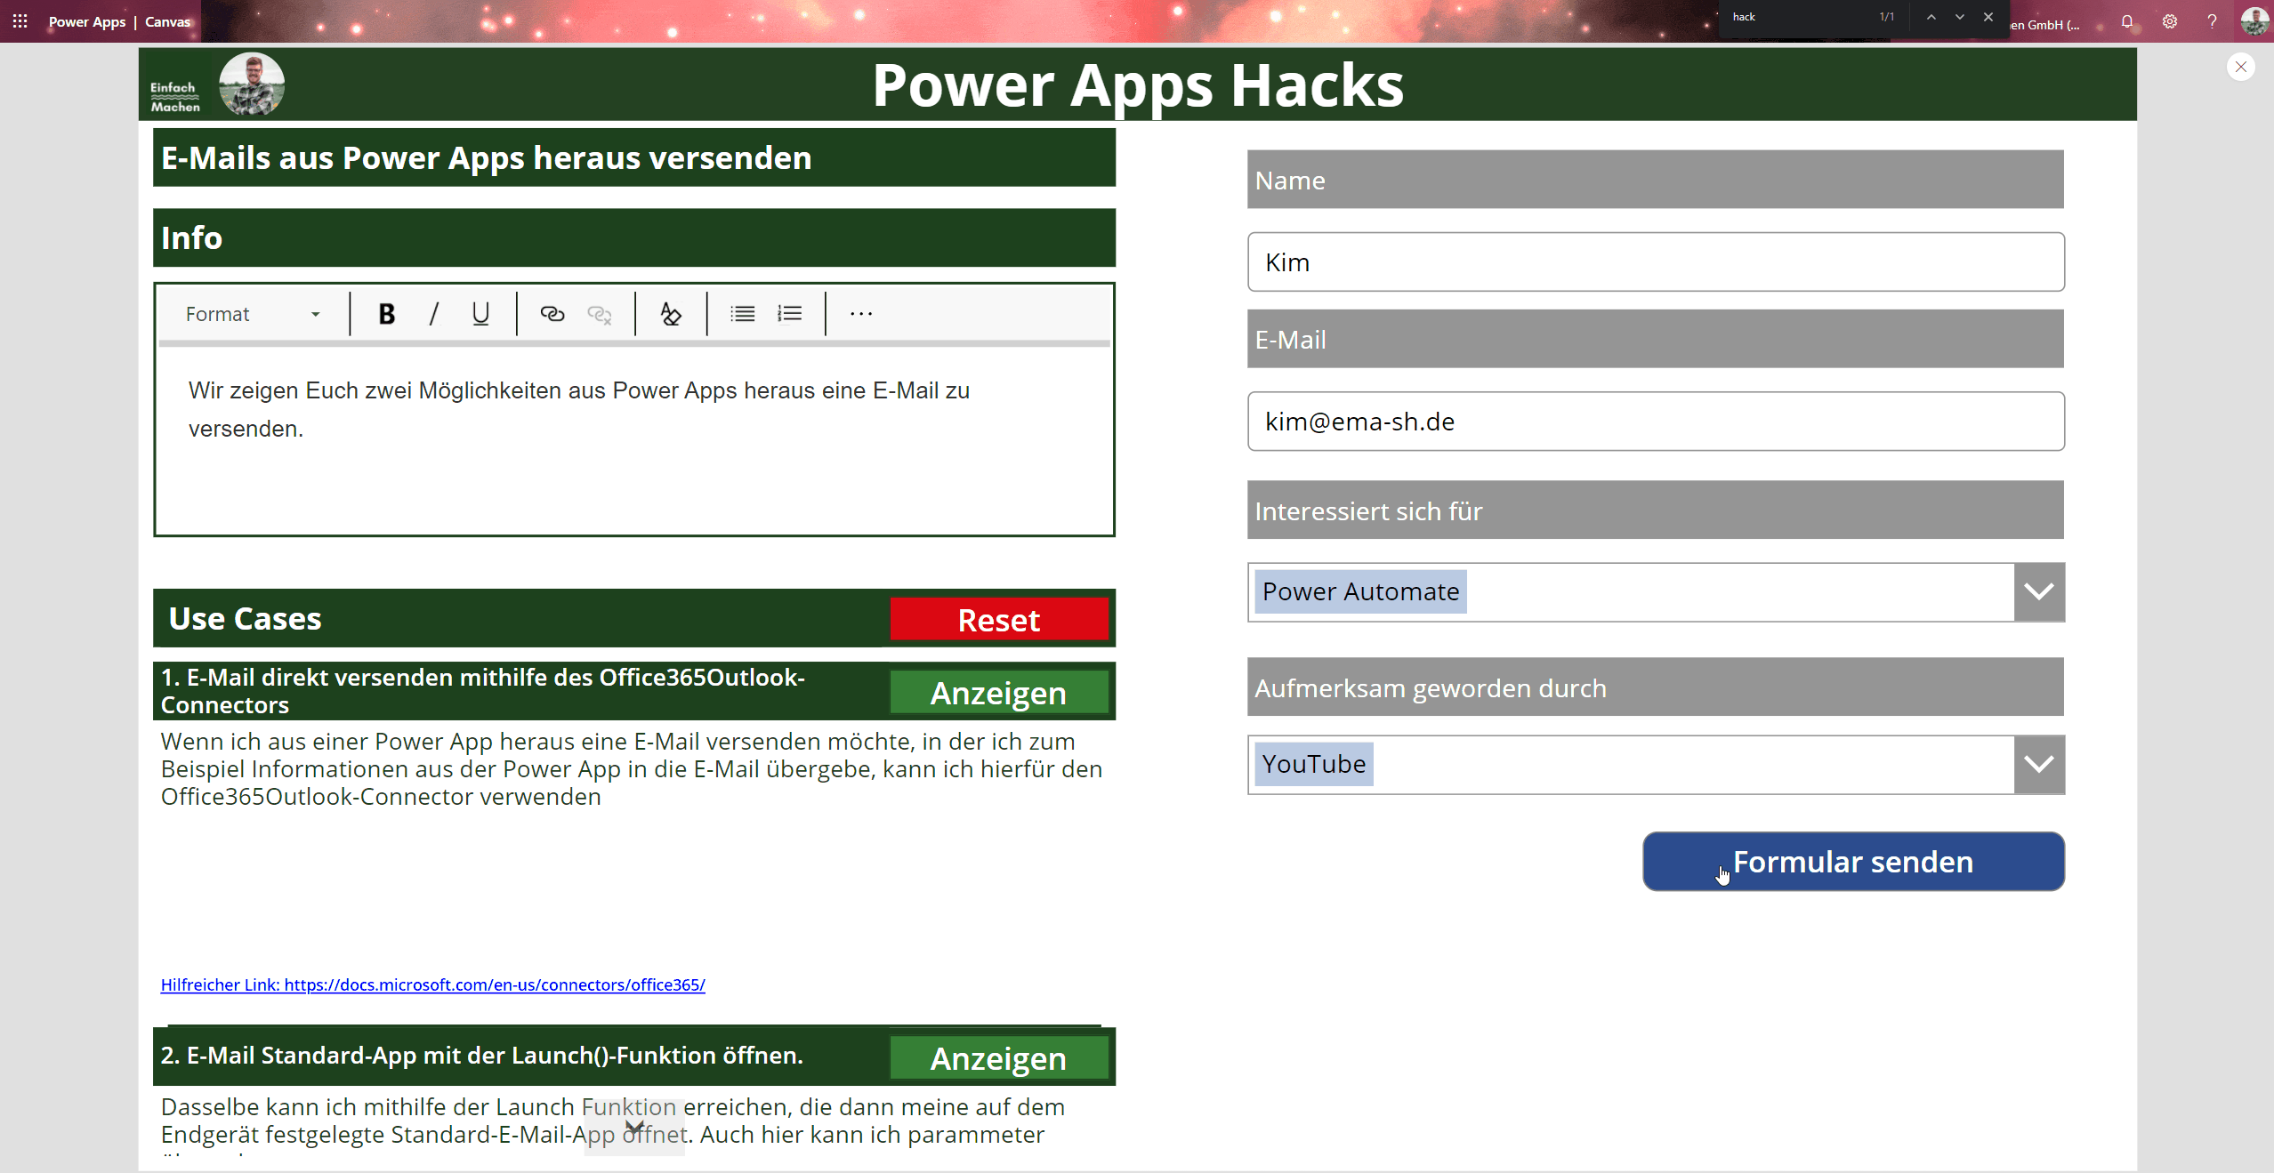Viewport: 2274px width, 1173px height.
Task: Click Anzeigen for Office365Outlook connector case
Action: (x=999, y=692)
